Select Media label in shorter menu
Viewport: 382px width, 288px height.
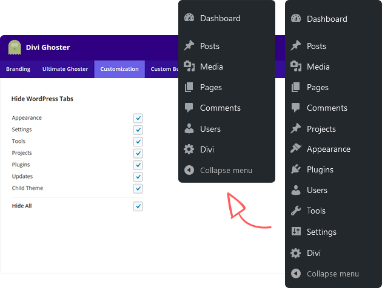(212, 67)
